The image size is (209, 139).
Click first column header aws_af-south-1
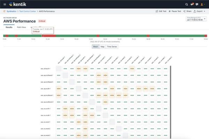61,60
